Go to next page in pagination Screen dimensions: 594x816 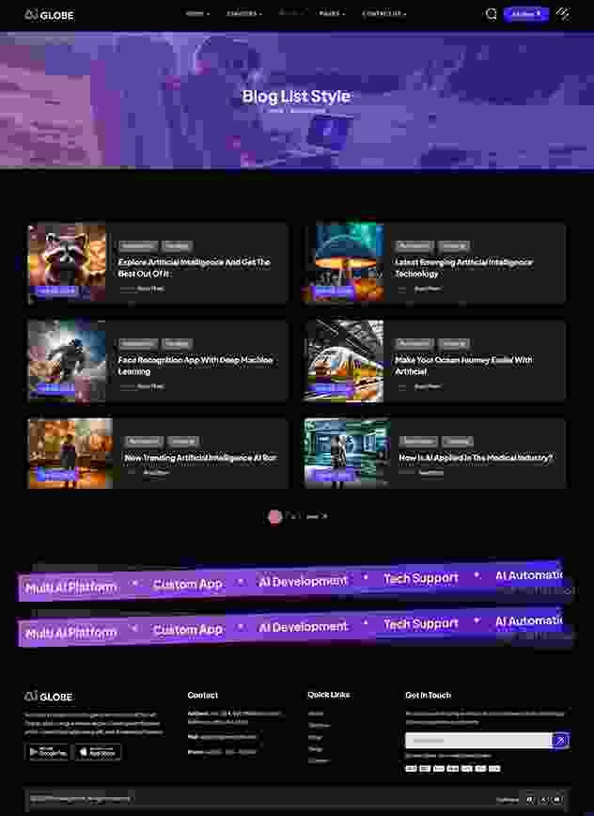pos(318,516)
